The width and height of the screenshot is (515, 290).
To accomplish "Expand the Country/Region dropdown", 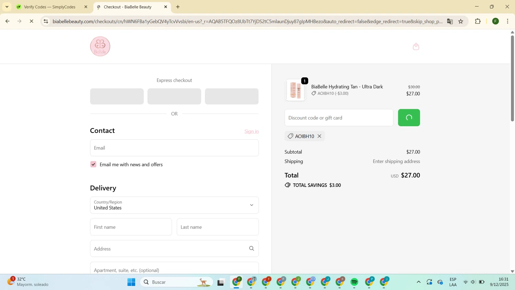I will 174,205.
